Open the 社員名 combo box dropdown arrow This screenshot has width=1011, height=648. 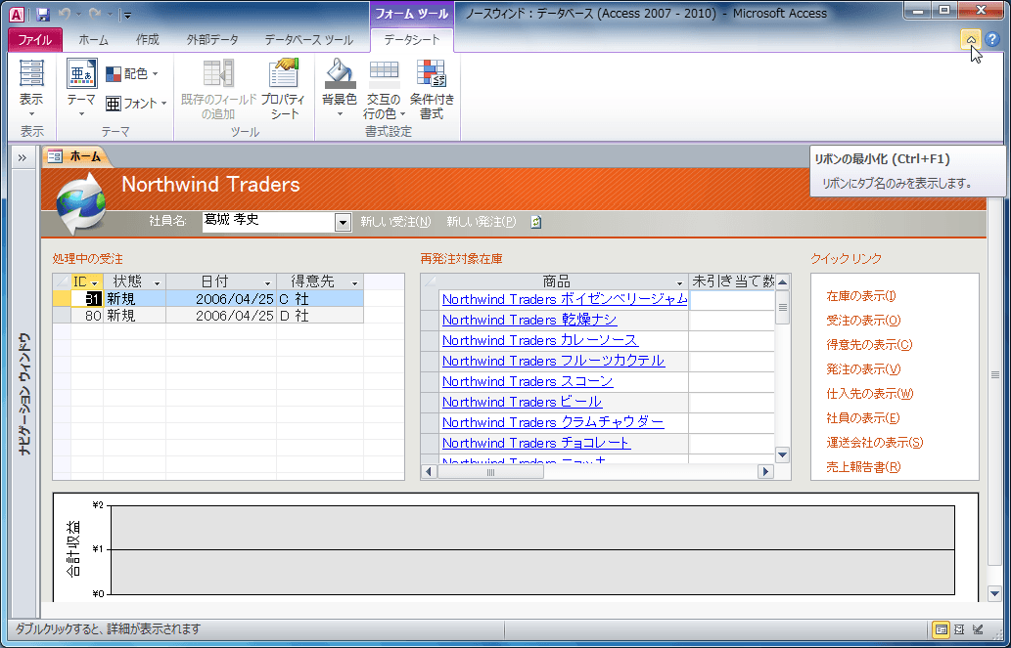click(343, 222)
